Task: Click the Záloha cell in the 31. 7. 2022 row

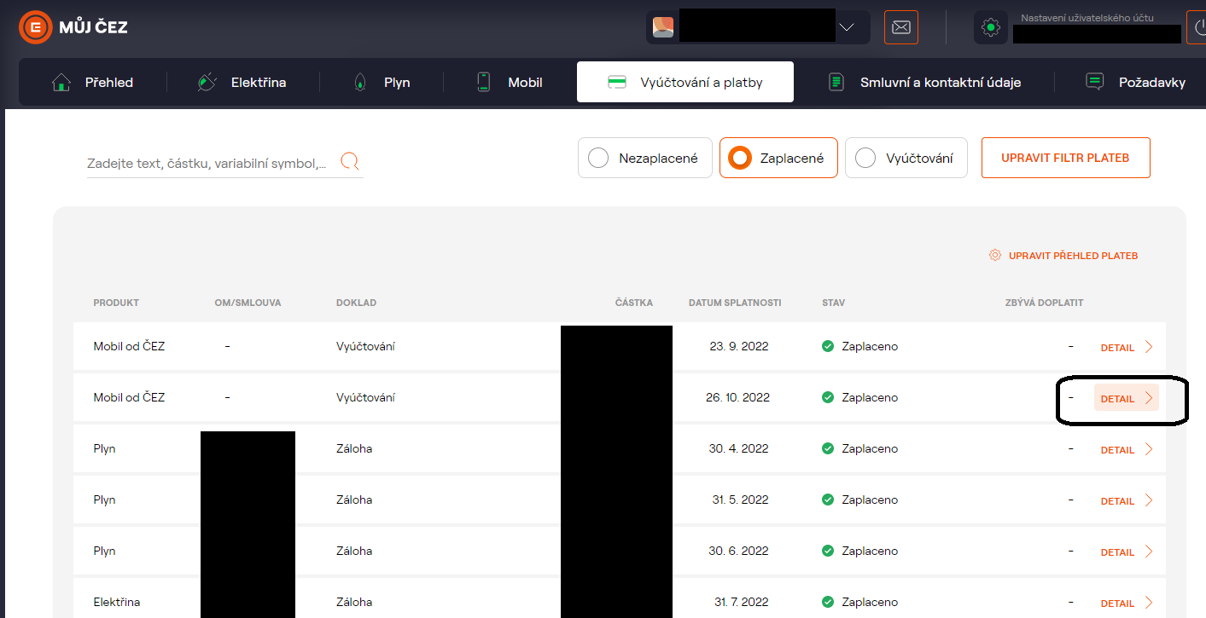Action: pos(354,602)
